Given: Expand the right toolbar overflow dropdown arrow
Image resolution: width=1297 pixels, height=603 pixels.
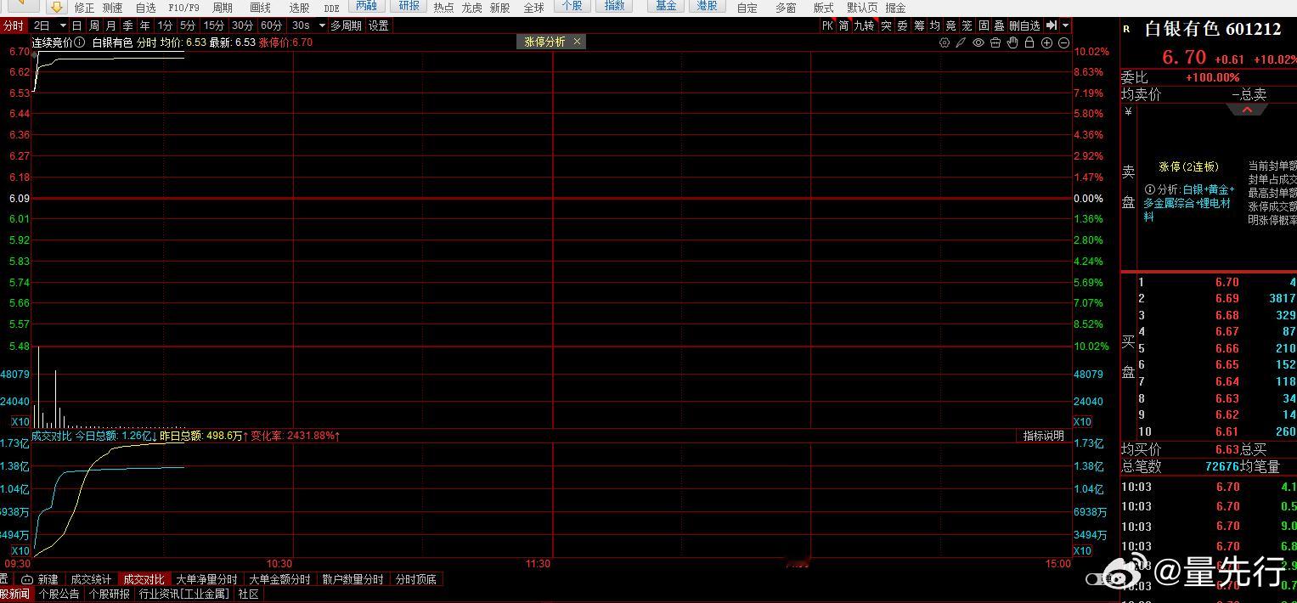Looking at the screenshot, I should coord(1066,25).
